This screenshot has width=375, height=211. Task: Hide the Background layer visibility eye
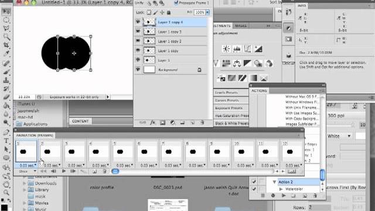(x=138, y=69)
